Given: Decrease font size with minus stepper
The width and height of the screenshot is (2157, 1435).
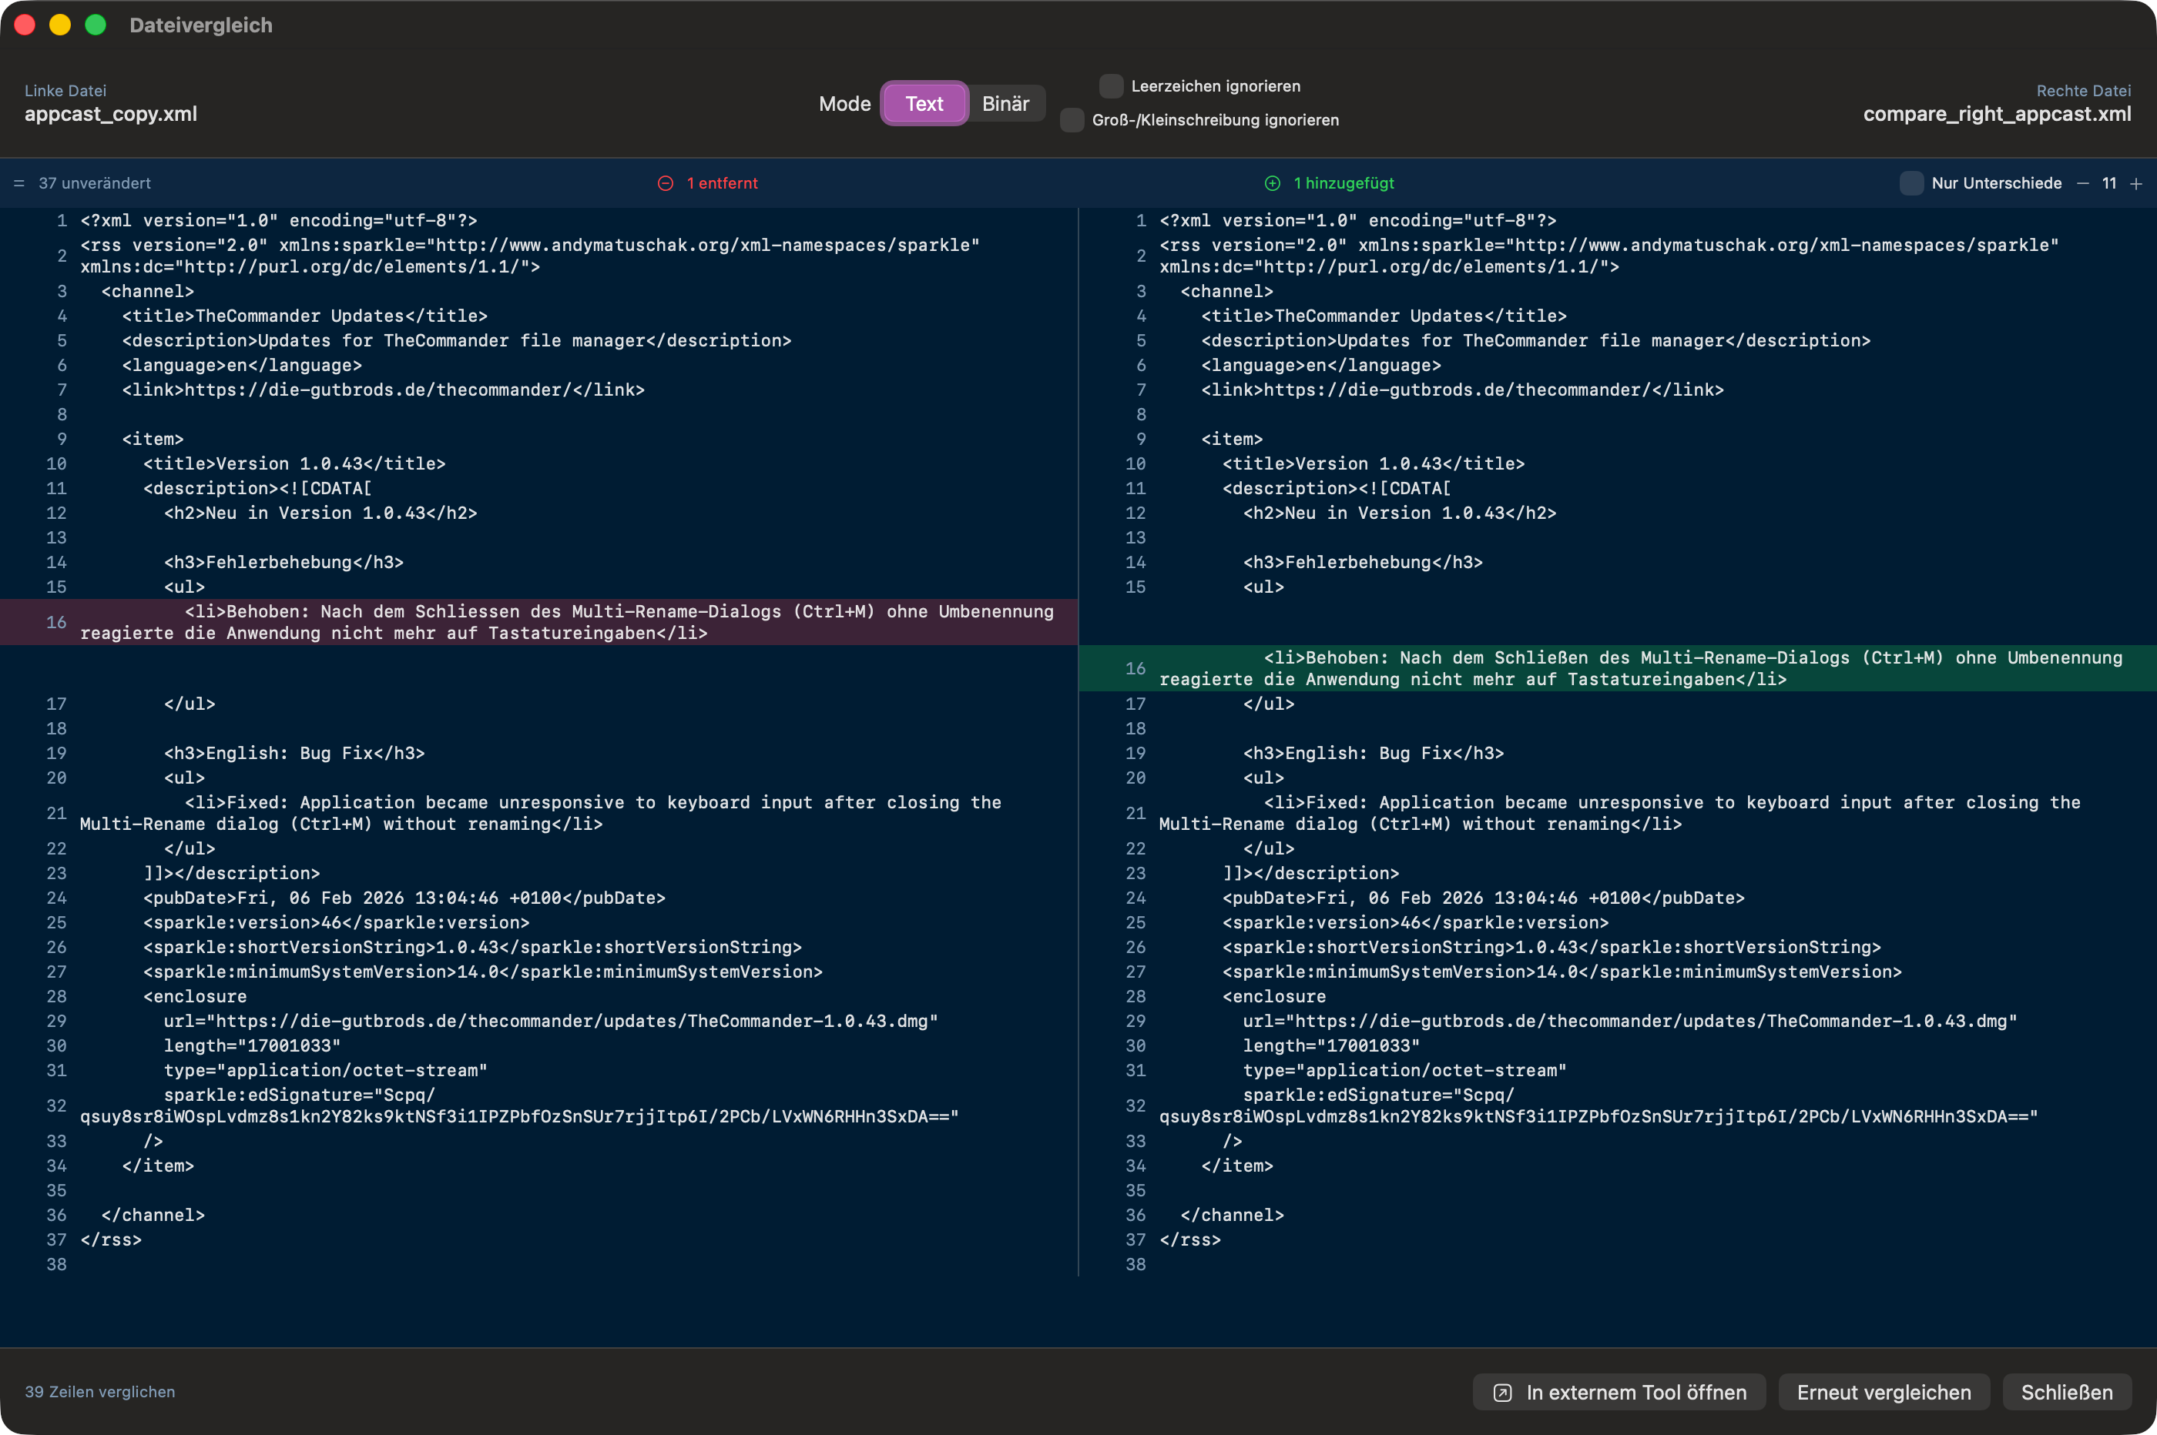Looking at the screenshot, I should pyautogui.click(x=2083, y=183).
